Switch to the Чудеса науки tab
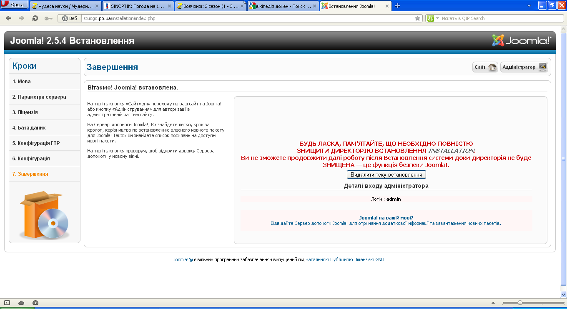 (65, 6)
